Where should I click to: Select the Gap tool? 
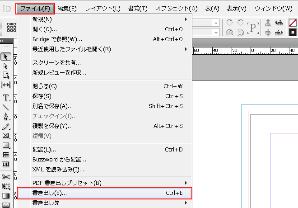(x=6, y=85)
